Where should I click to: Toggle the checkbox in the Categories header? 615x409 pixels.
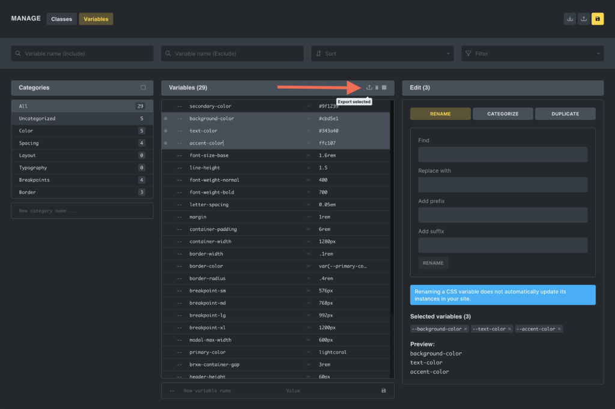(143, 88)
